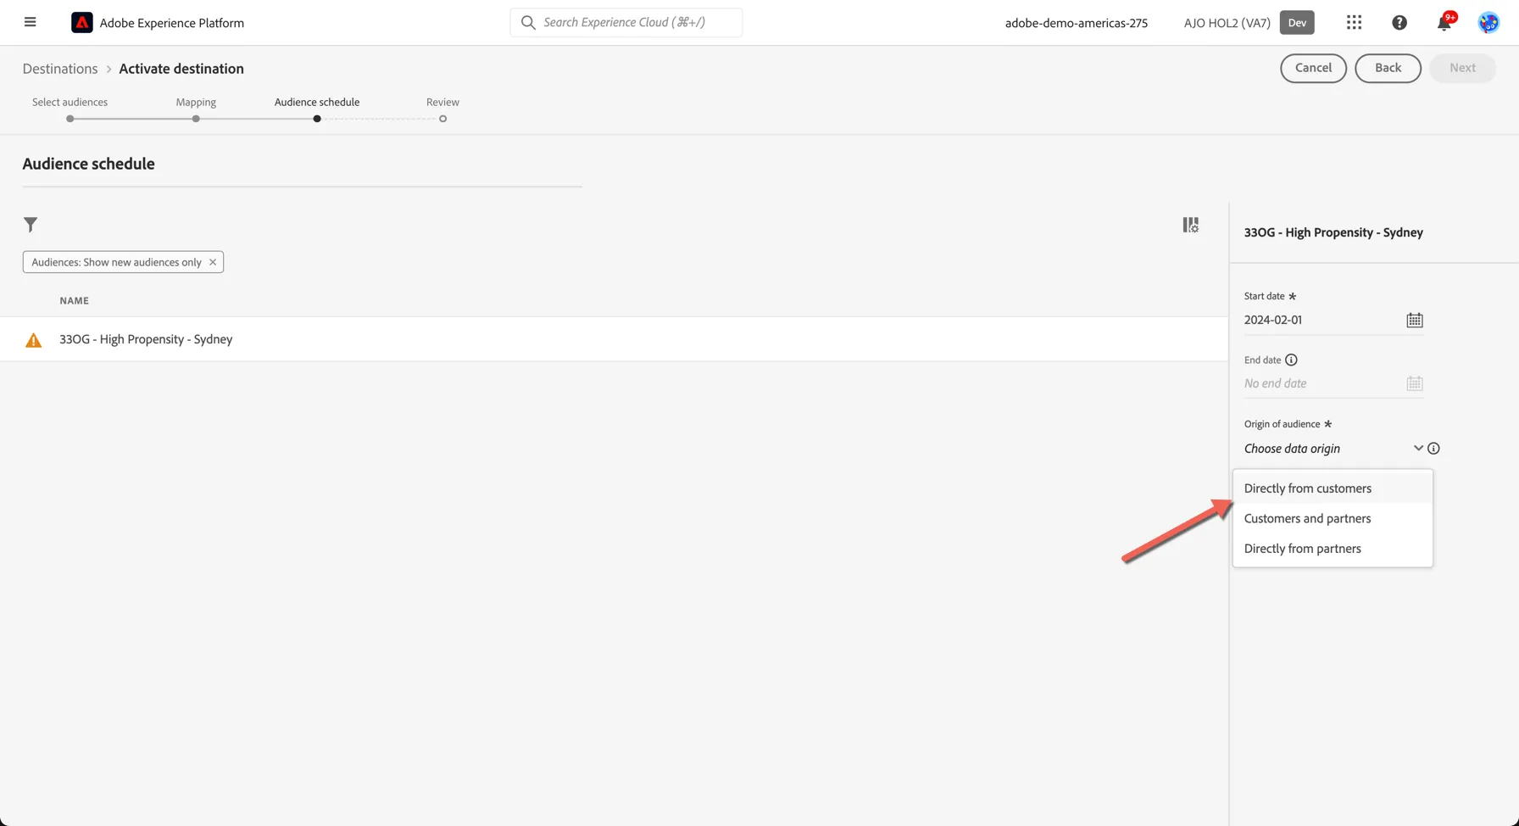1519x826 pixels.
Task: Click the End date info icon
Action: [x=1291, y=360]
